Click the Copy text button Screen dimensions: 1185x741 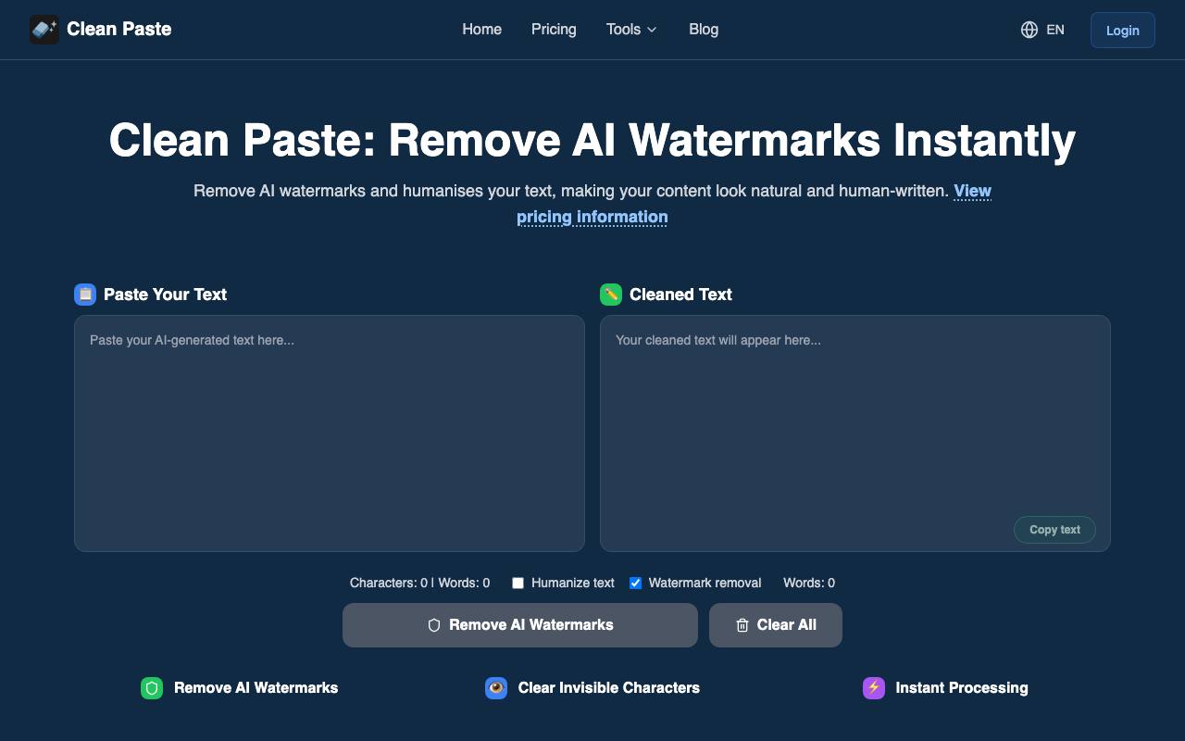1054,530
